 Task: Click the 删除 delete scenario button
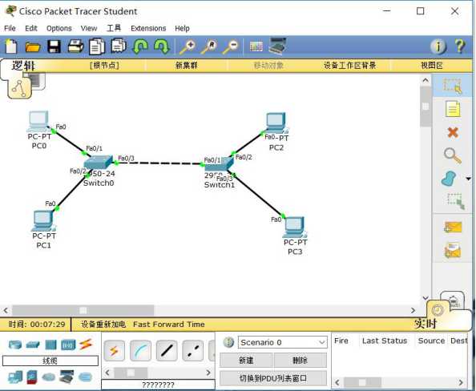[x=301, y=361]
